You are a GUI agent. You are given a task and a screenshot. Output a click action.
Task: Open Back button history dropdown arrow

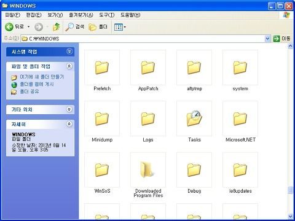pos(28,27)
